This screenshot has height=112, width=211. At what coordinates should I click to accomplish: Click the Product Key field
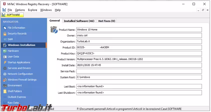139,53
